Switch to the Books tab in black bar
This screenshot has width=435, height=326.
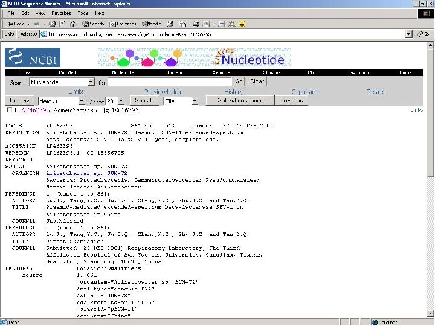[405, 72]
